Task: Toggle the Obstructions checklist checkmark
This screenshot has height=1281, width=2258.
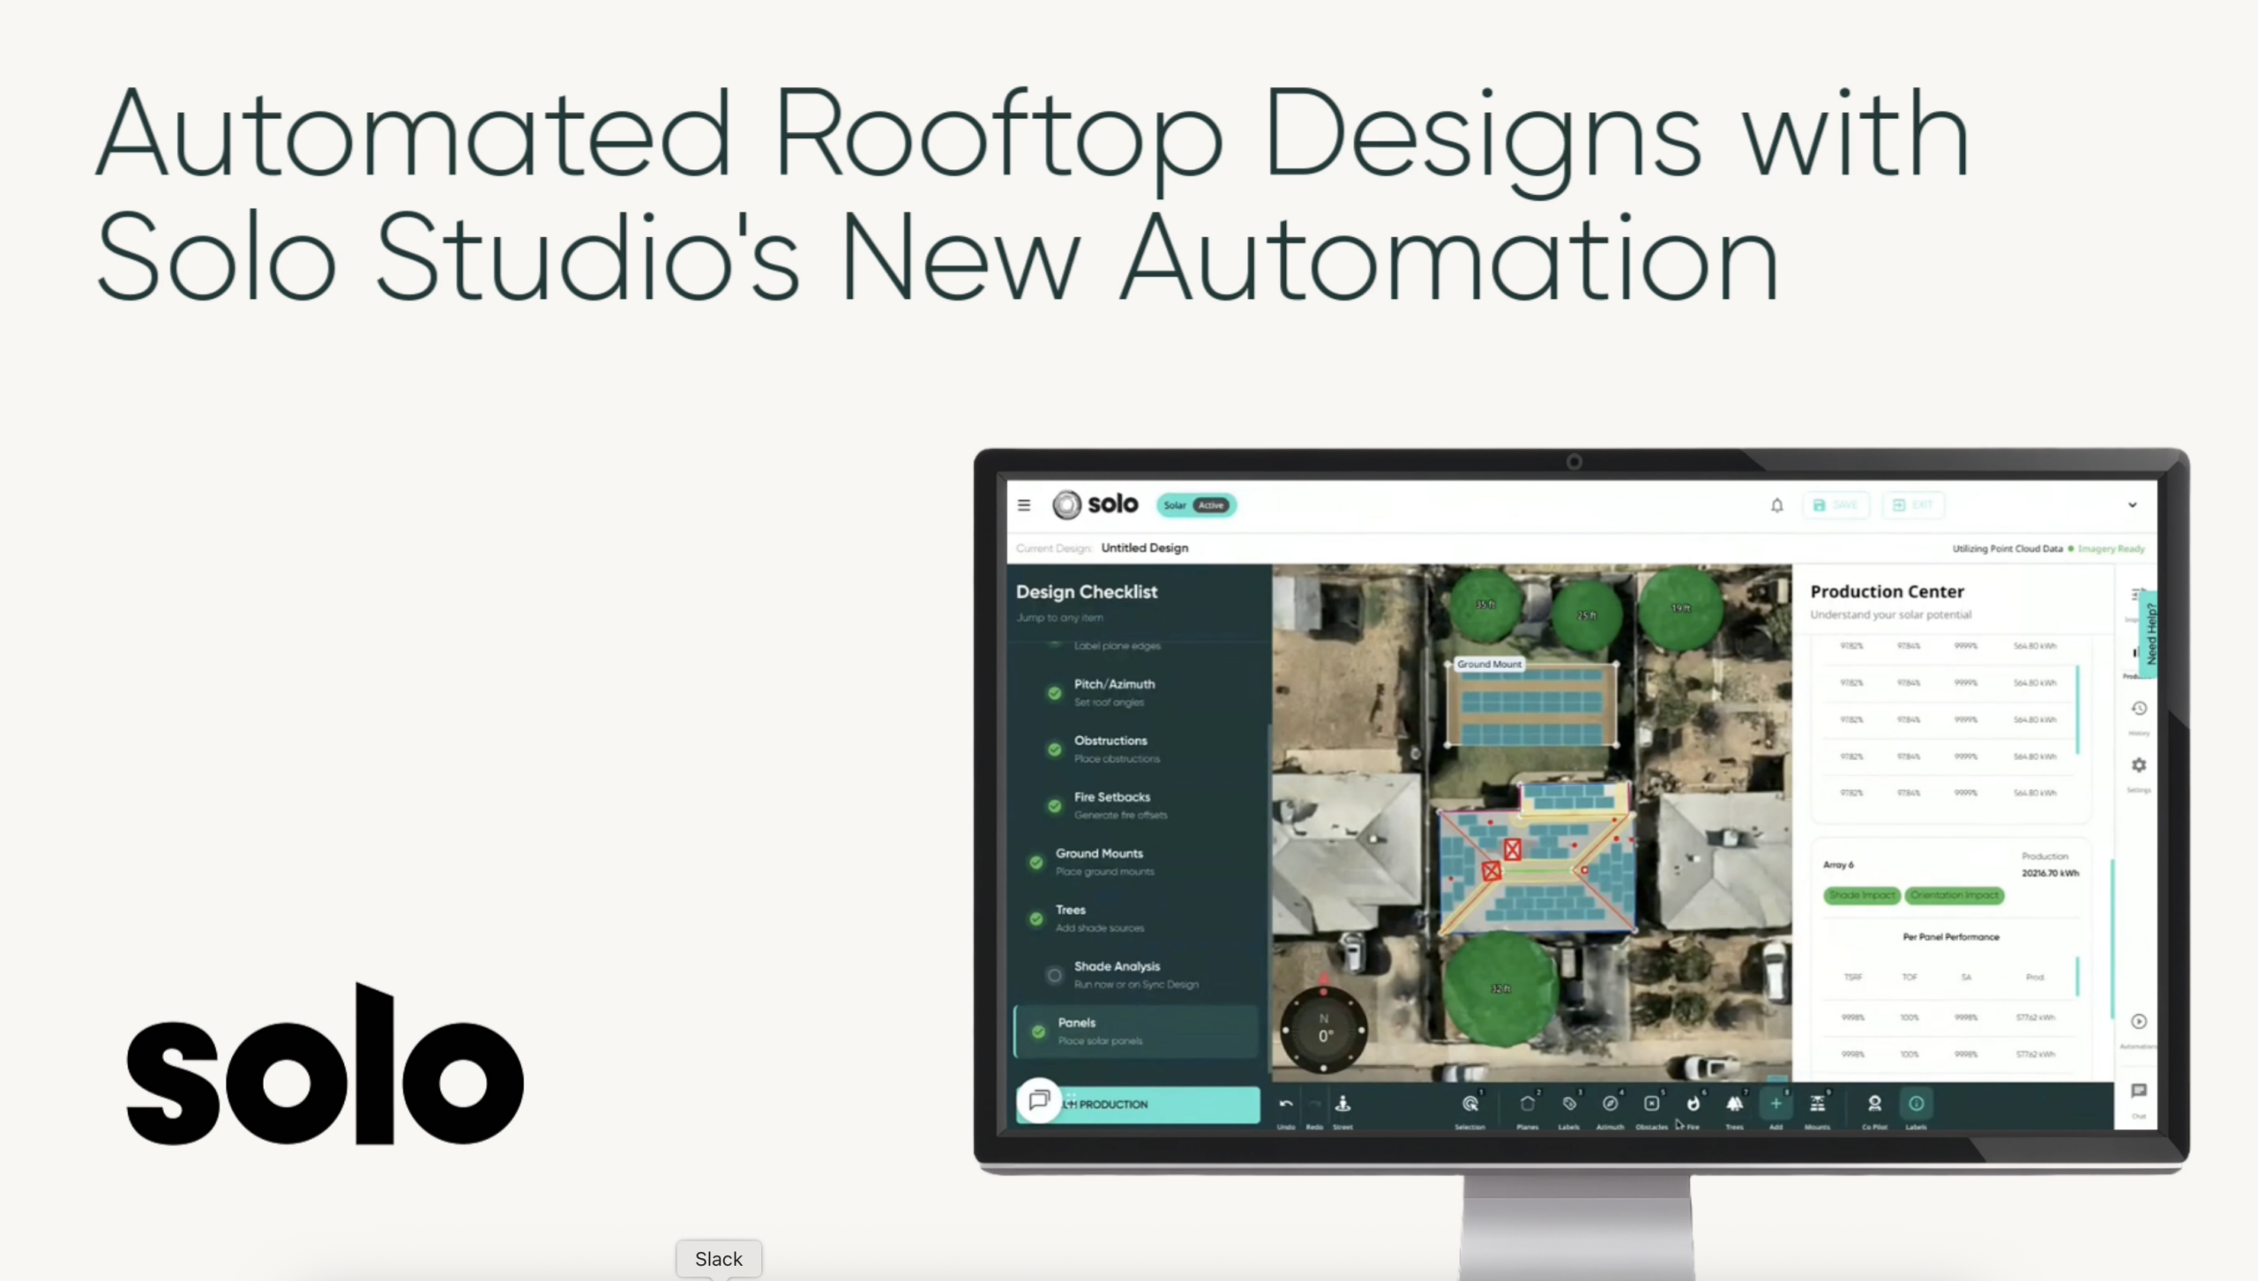Action: 1053,749
